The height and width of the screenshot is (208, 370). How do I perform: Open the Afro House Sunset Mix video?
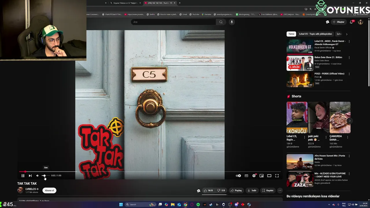(x=300, y=161)
